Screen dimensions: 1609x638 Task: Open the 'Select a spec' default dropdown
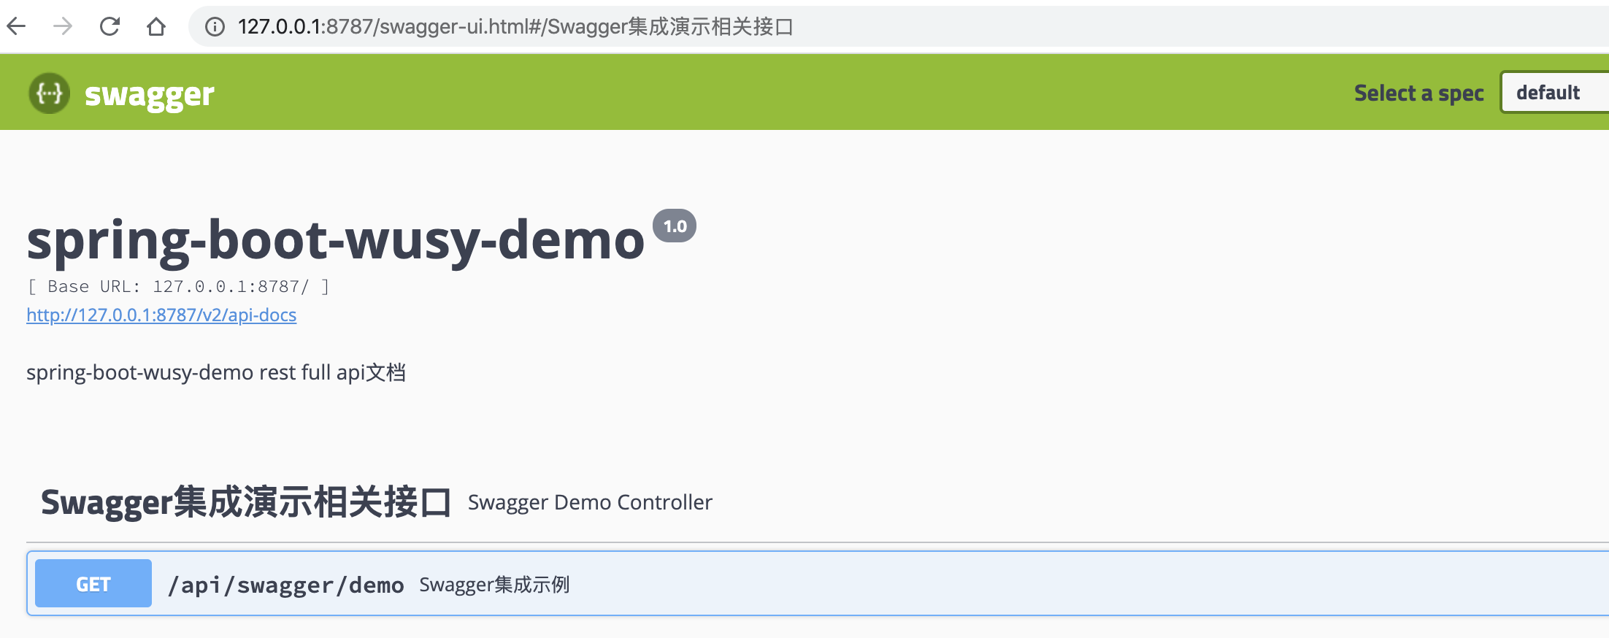tap(1554, 93)
